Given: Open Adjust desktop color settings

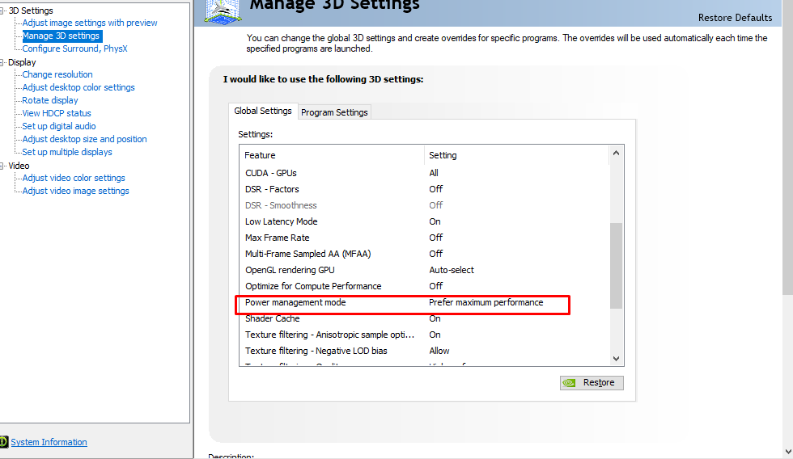Looking at the screenshot, I should (78, 87).
